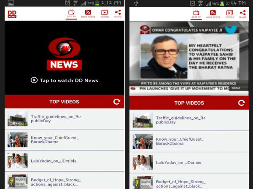Switch to Videos tab on right phone screen
This screenshot has width=253, height=189.
point(229,14)
